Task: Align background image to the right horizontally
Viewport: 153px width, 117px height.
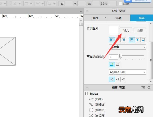Action: (123, 40)
